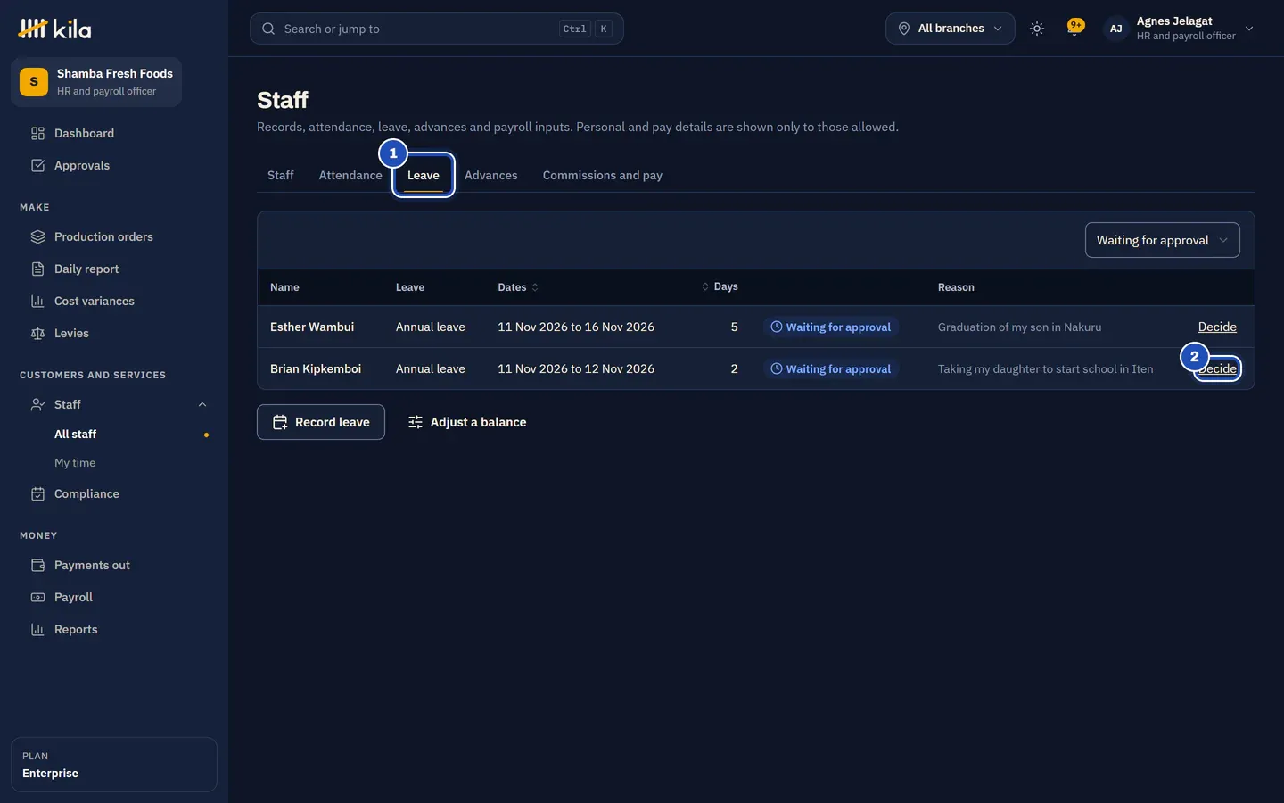The image size is (1284, 803).
Task: Click Decide for Brian Kipkemboi
Action: 1217,368
